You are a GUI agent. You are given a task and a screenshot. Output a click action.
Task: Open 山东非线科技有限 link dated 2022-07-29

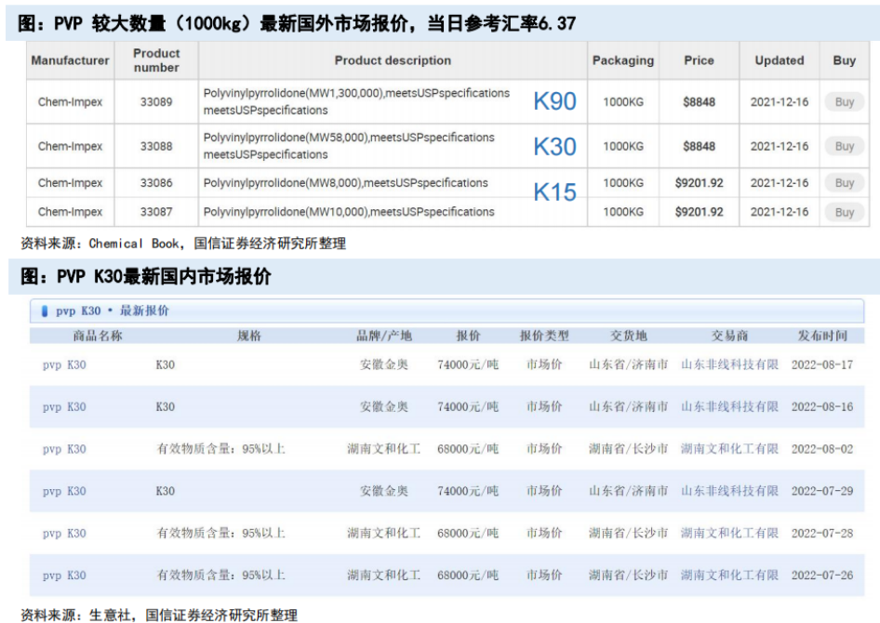(x=729, y=491)
